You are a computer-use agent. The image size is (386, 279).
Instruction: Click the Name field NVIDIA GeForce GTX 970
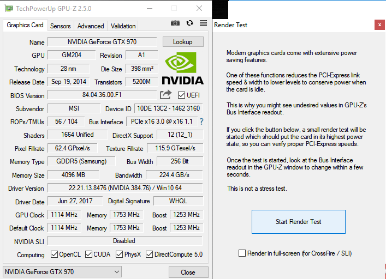(x=102, y=42)
